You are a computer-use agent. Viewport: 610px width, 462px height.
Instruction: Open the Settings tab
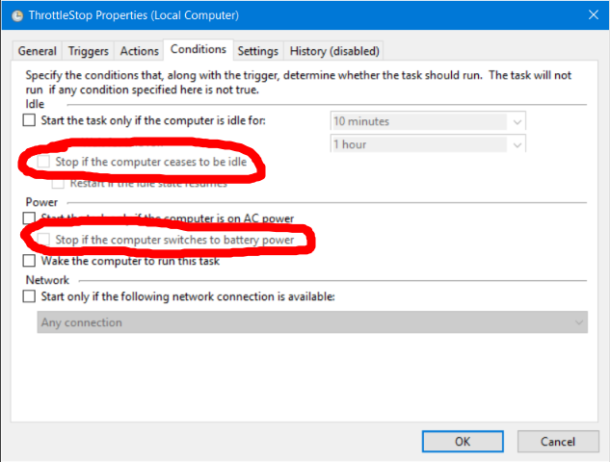257,51
